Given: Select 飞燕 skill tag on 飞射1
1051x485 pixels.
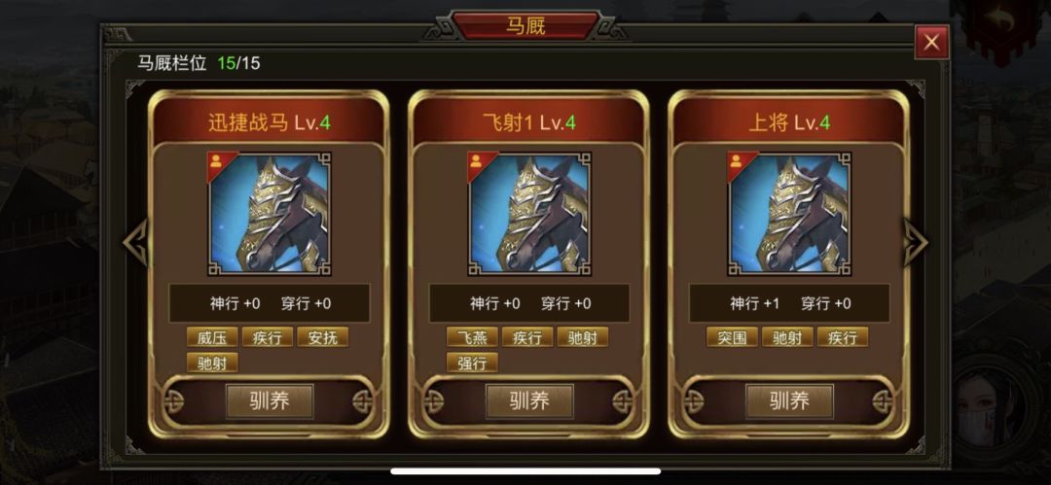Looking at the screenshot, I should pyautogui.click(x=473, y=337).
